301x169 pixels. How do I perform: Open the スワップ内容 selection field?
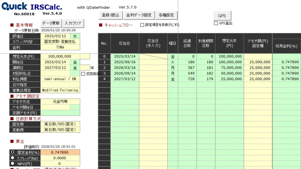(60, 42)
